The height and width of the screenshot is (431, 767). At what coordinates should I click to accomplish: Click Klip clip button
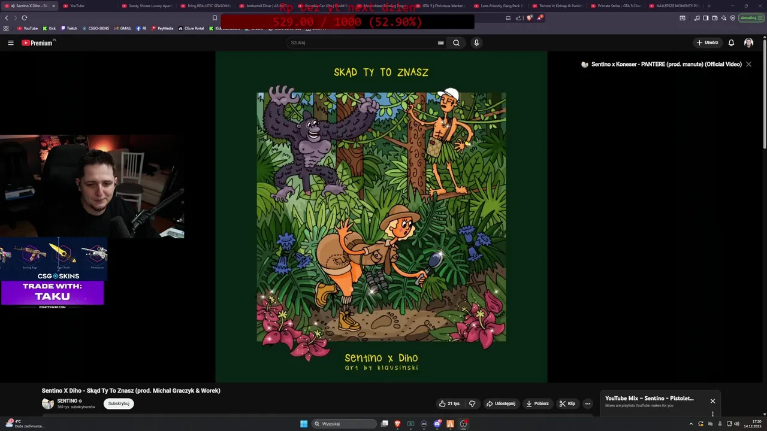[567, 403]
